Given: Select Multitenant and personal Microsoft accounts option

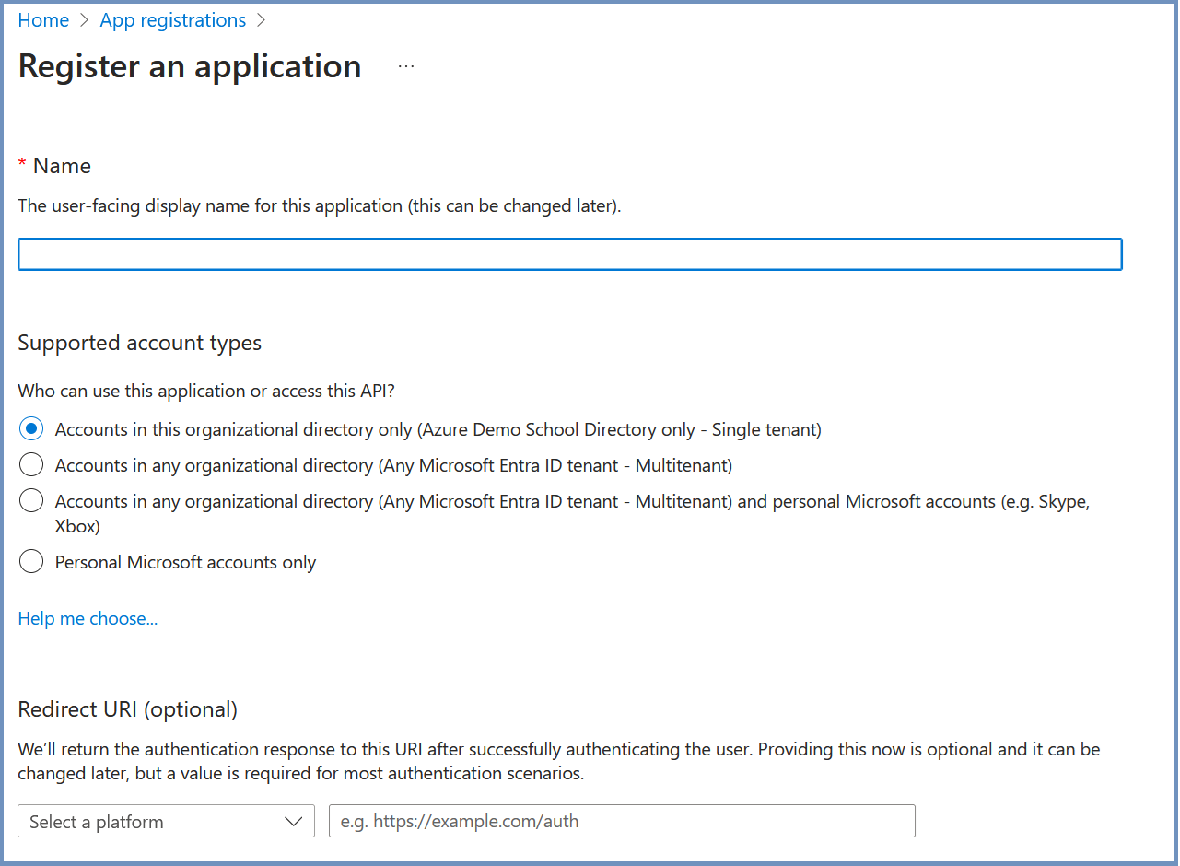Looking at the screenshot, I should (x=31, y=501).
